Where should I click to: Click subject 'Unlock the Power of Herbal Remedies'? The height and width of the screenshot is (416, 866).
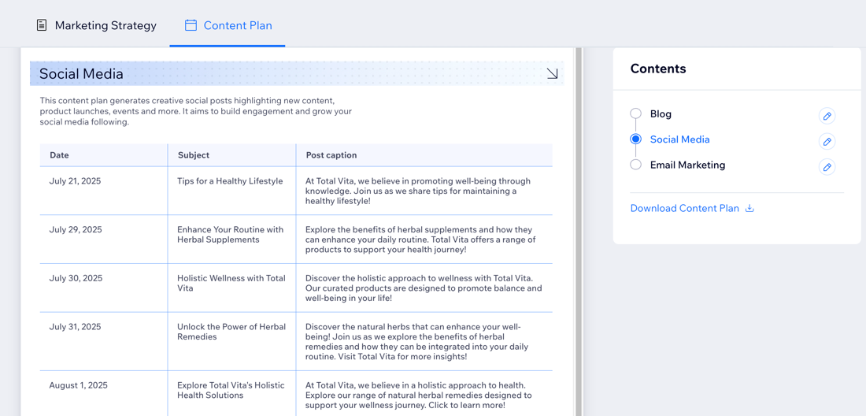click(231, 332)
